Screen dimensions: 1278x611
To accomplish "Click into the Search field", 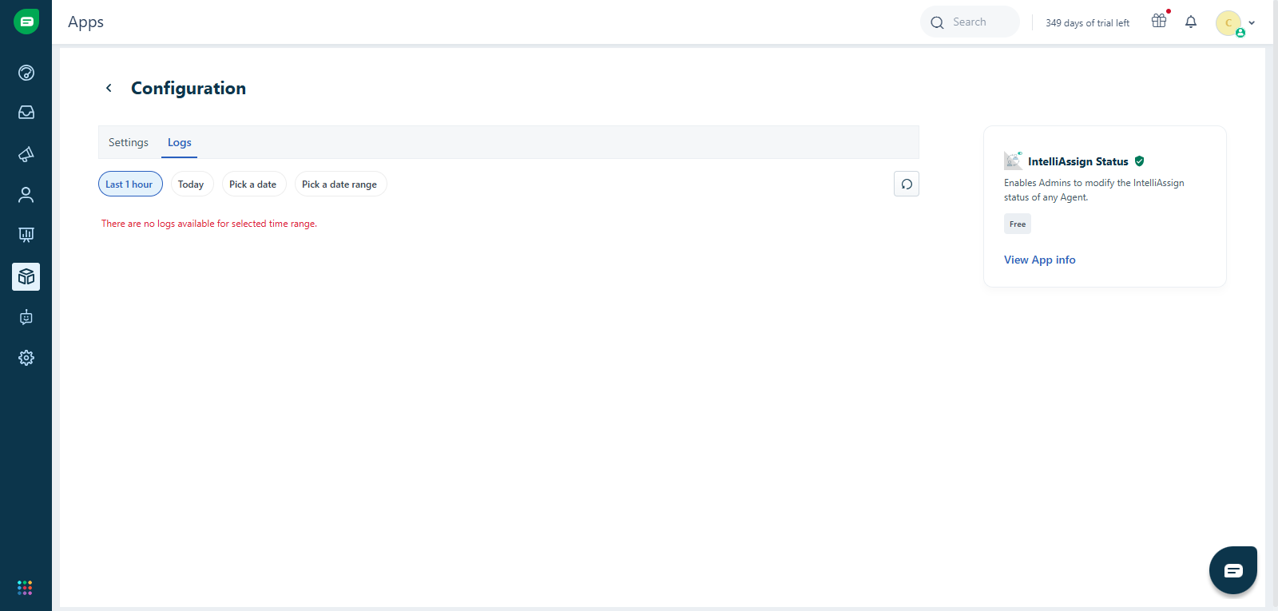I will coord(970,22).
